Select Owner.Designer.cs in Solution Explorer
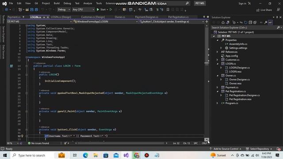Screen dimensions: 283x159 tap(239, 79)
